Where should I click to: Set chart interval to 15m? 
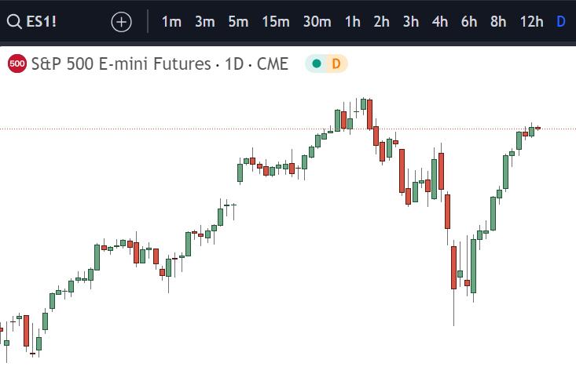click(x=276, y=22)
